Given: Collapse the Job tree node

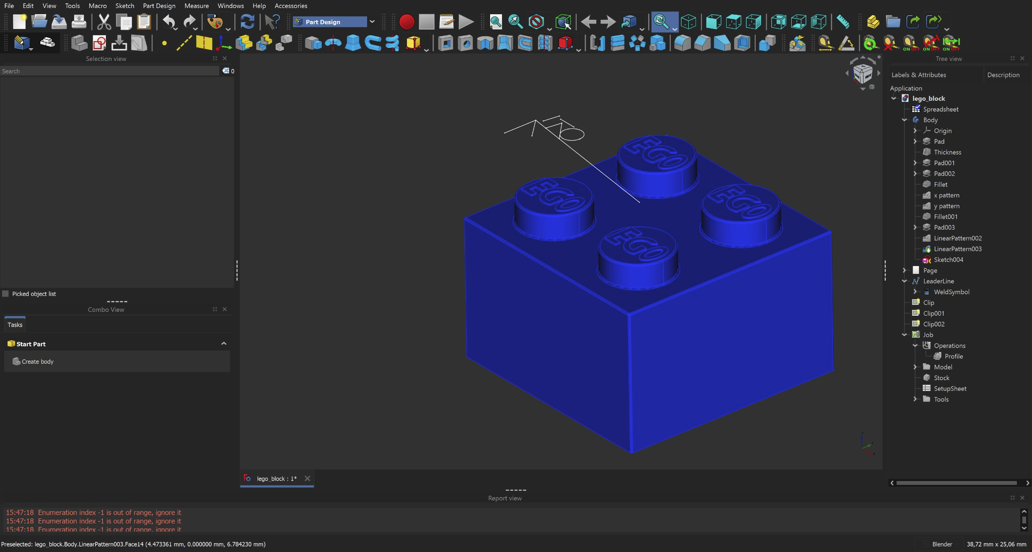Looking at the screenshot, I should pos(904,335).
